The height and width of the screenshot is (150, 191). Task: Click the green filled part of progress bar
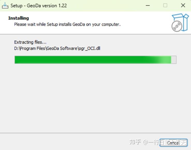click(x=85, y=60)
